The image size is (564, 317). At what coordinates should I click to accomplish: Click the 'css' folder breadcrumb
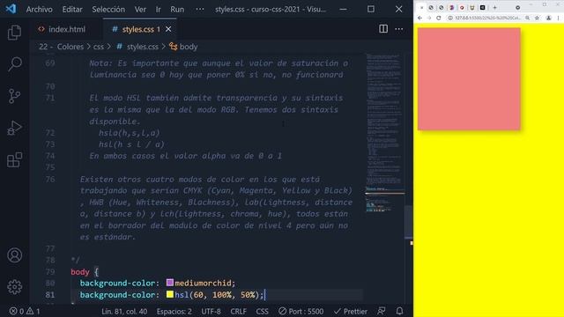pos(98,47)
